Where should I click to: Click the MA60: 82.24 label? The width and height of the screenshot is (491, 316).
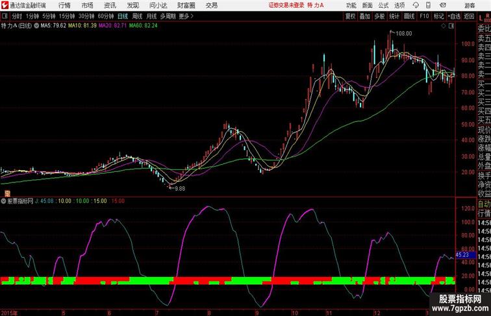[143, 26]
